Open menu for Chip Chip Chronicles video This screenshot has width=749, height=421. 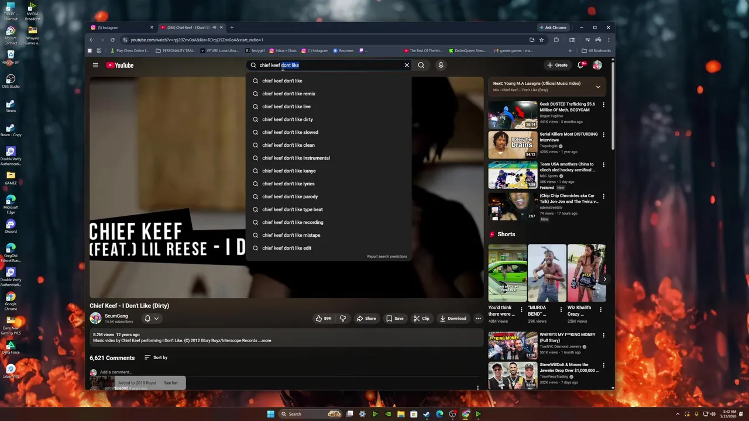(603, 196)
